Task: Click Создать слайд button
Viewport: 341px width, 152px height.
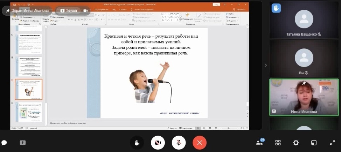Action: click(x=46, y=17)
